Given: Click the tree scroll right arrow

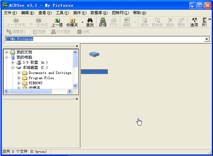Looking at the screenshot, I should point(69,91).
